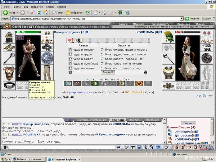216x162 pixels.
Task: Open the address bar dropdown arrow
Action: pos(182,18)
